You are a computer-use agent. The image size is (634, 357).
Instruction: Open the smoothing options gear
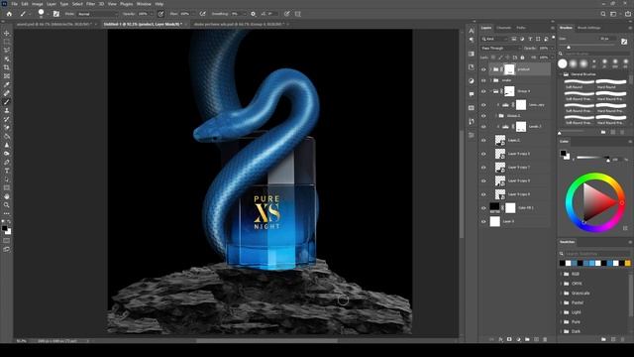(x=254, y=14)
